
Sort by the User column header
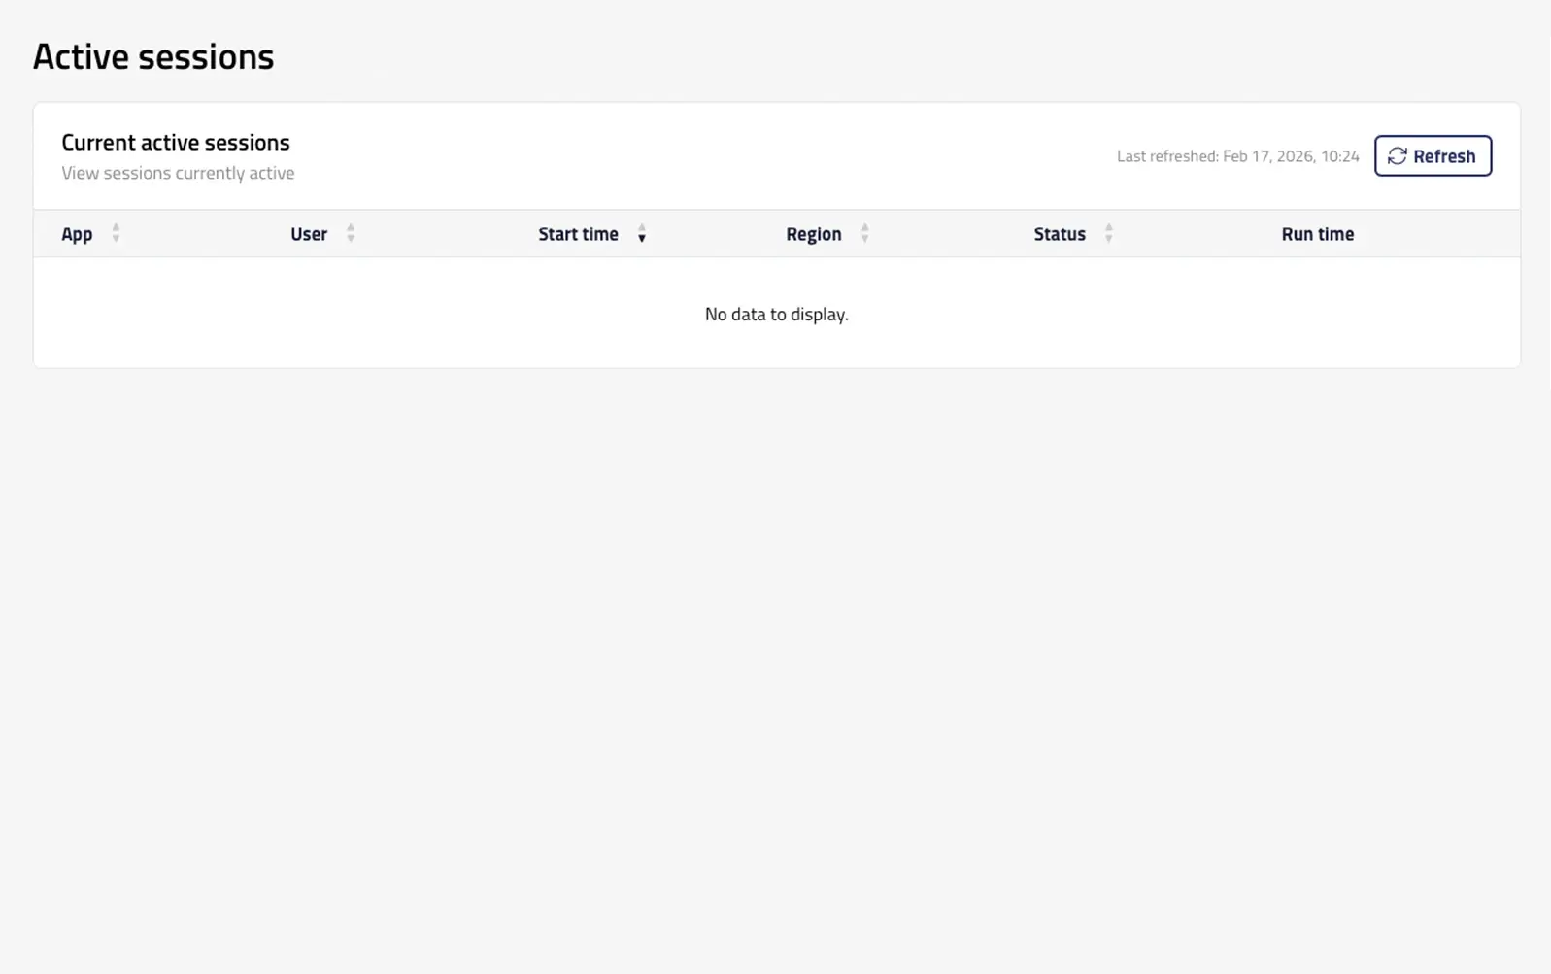pos(309,234)
